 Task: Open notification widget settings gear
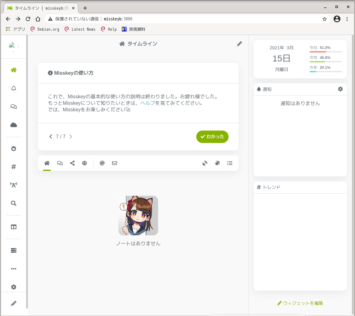pos(340,89)
